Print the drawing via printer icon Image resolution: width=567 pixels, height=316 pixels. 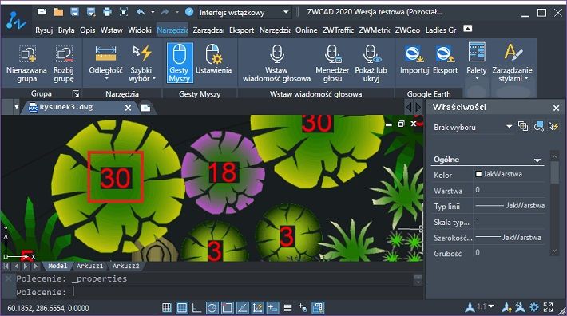[x=107, y=12]
